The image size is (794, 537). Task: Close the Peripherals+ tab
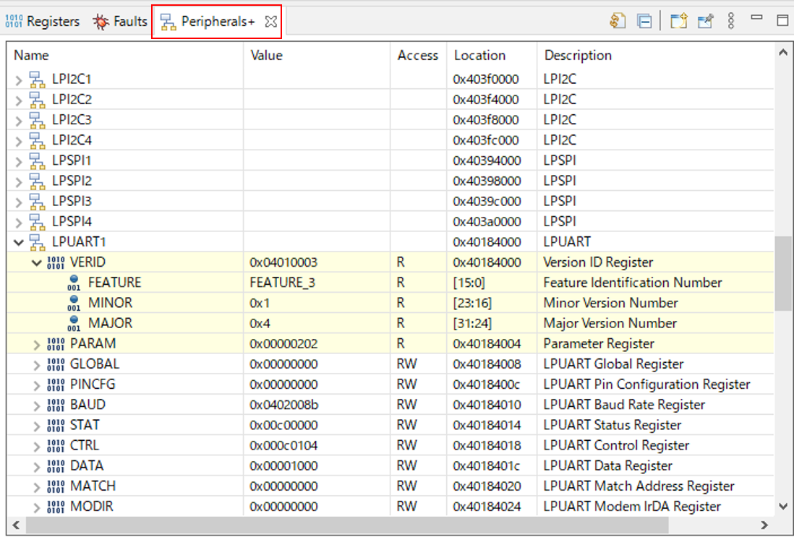pos(271,21)
